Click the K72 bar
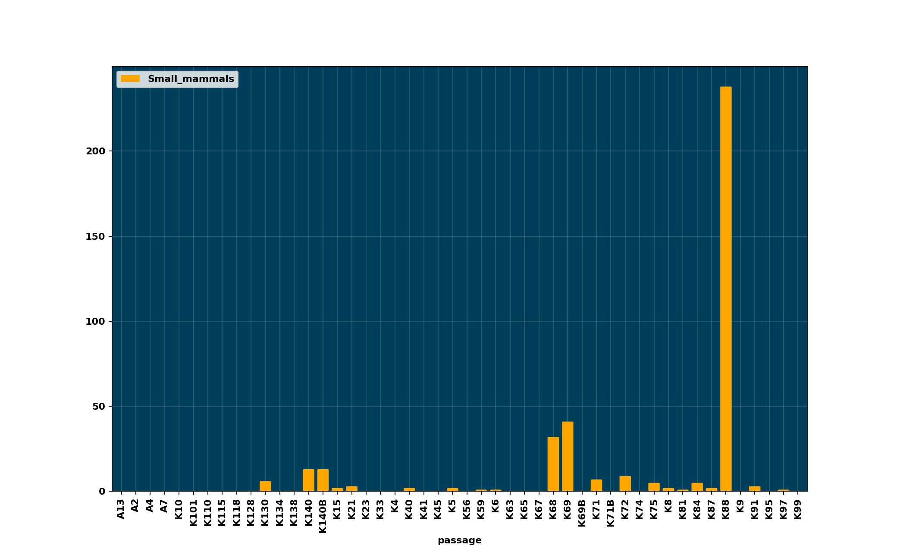 click(x=625, y=483)
